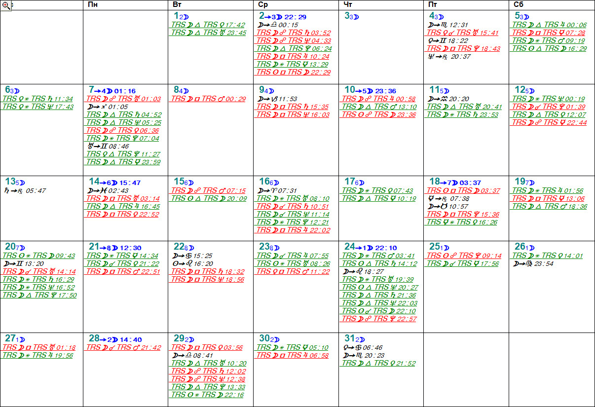Open the green aspect link at 17:42
This screenshot has width=595, height=407.
(x=208, y=25)
